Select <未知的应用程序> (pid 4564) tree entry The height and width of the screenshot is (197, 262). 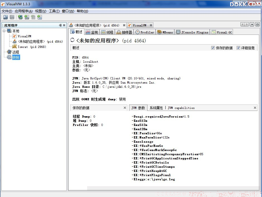pyautogui.click(x=40, y=42)
